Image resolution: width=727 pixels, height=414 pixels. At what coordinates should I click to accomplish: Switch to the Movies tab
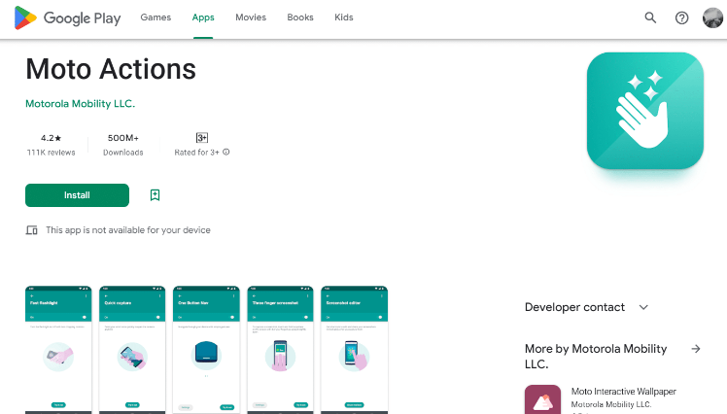click(251, 17)
